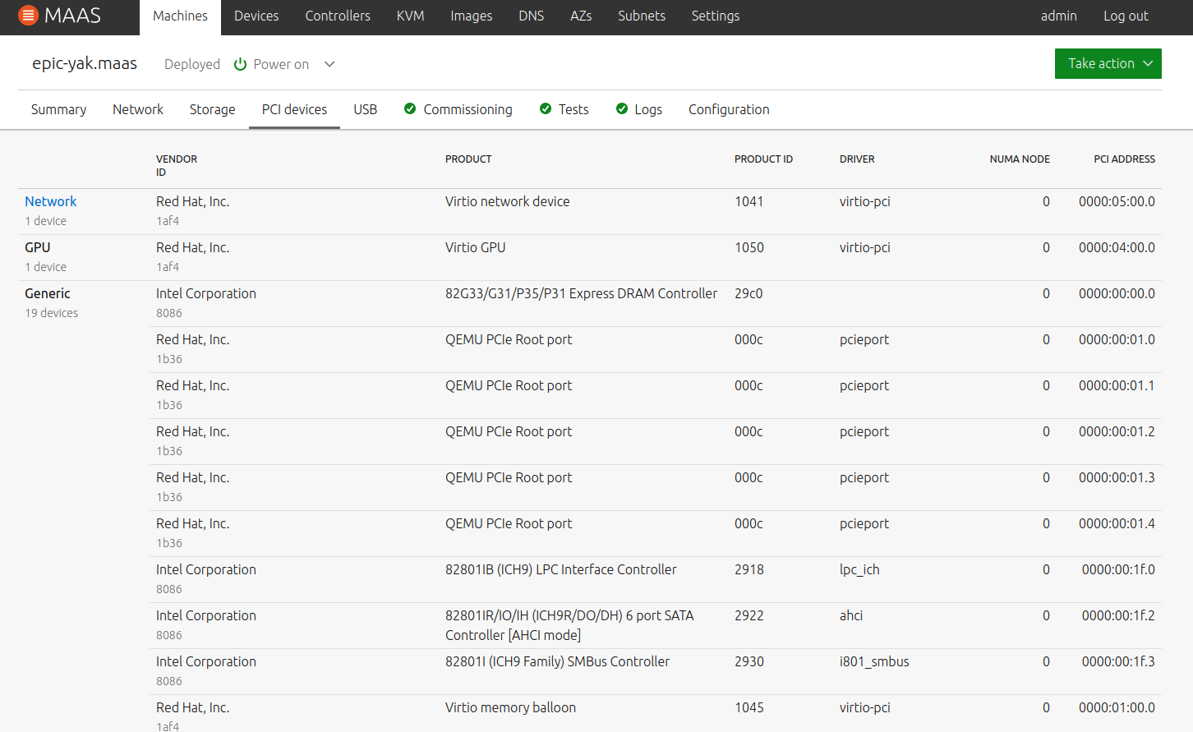Select the USB tab
Screen dimensions: 1193x732
coord(365,110)
